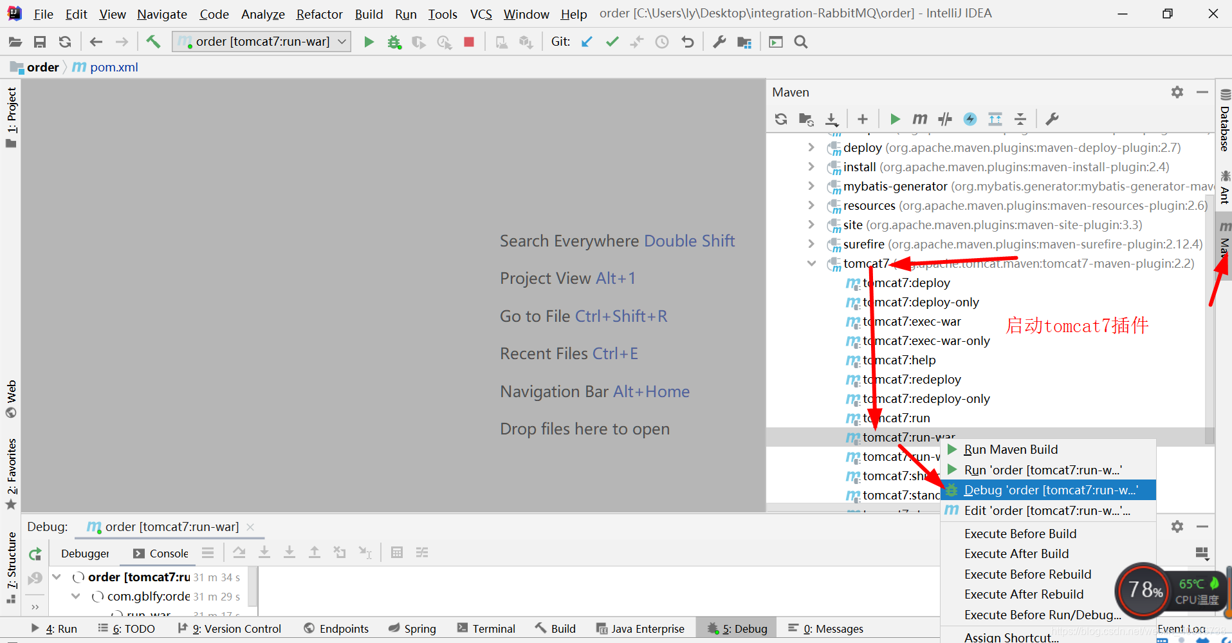Reimport all Maven projects icon

[781, 119]
